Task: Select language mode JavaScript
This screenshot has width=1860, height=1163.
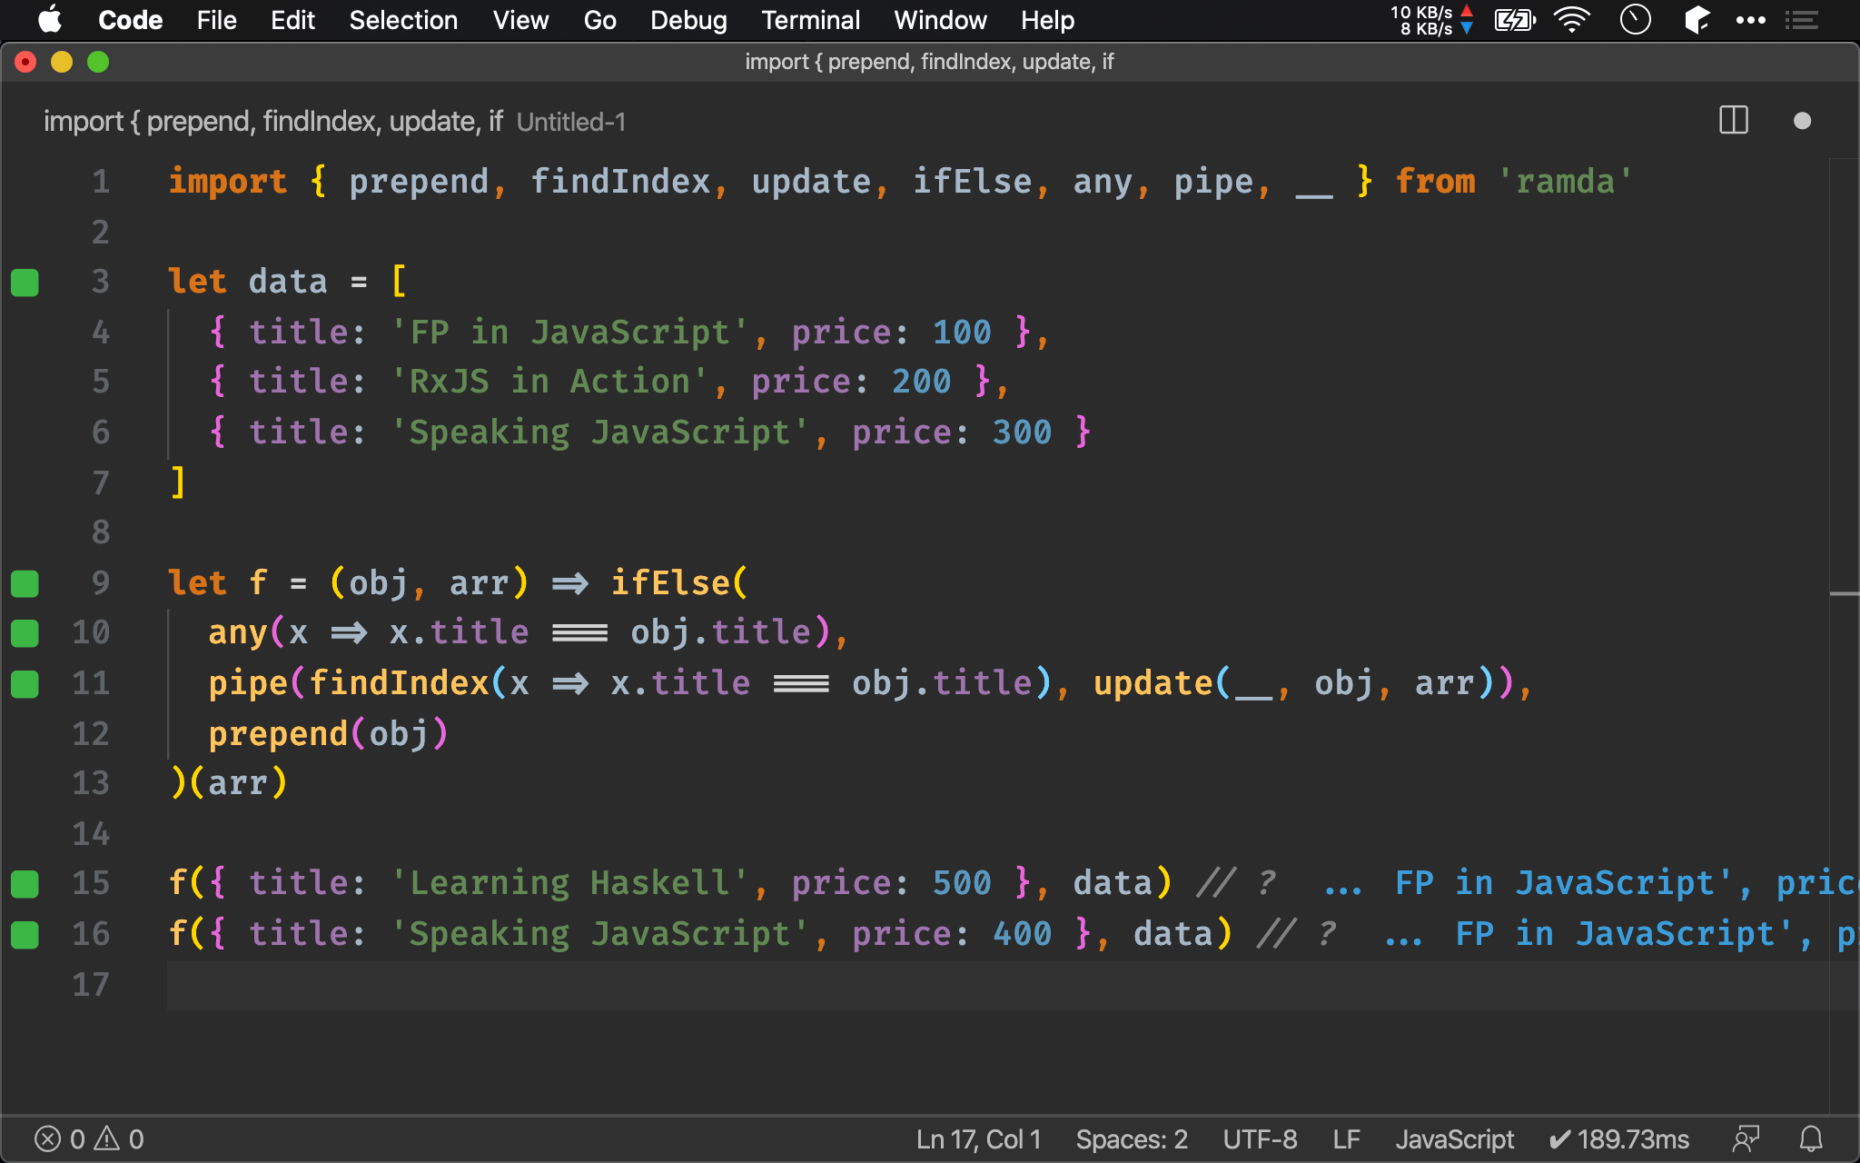Action: click(1454, 1138)
